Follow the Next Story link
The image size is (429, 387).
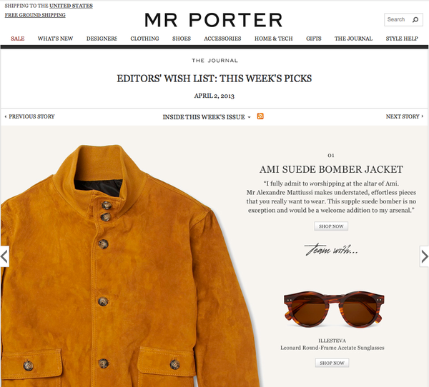pos(405,116)
